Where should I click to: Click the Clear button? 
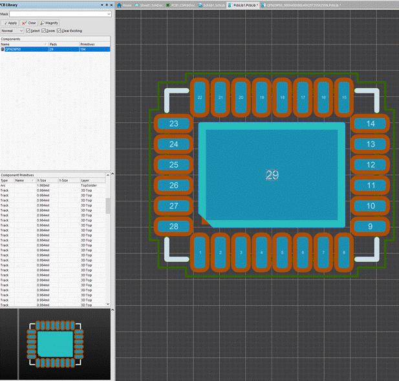(29, 23)
